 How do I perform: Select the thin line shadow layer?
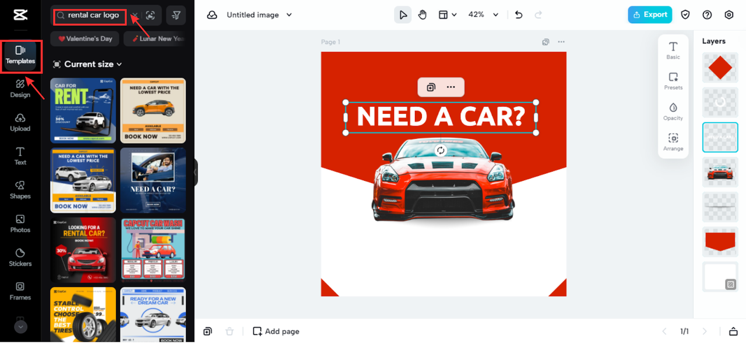point(720,207)
